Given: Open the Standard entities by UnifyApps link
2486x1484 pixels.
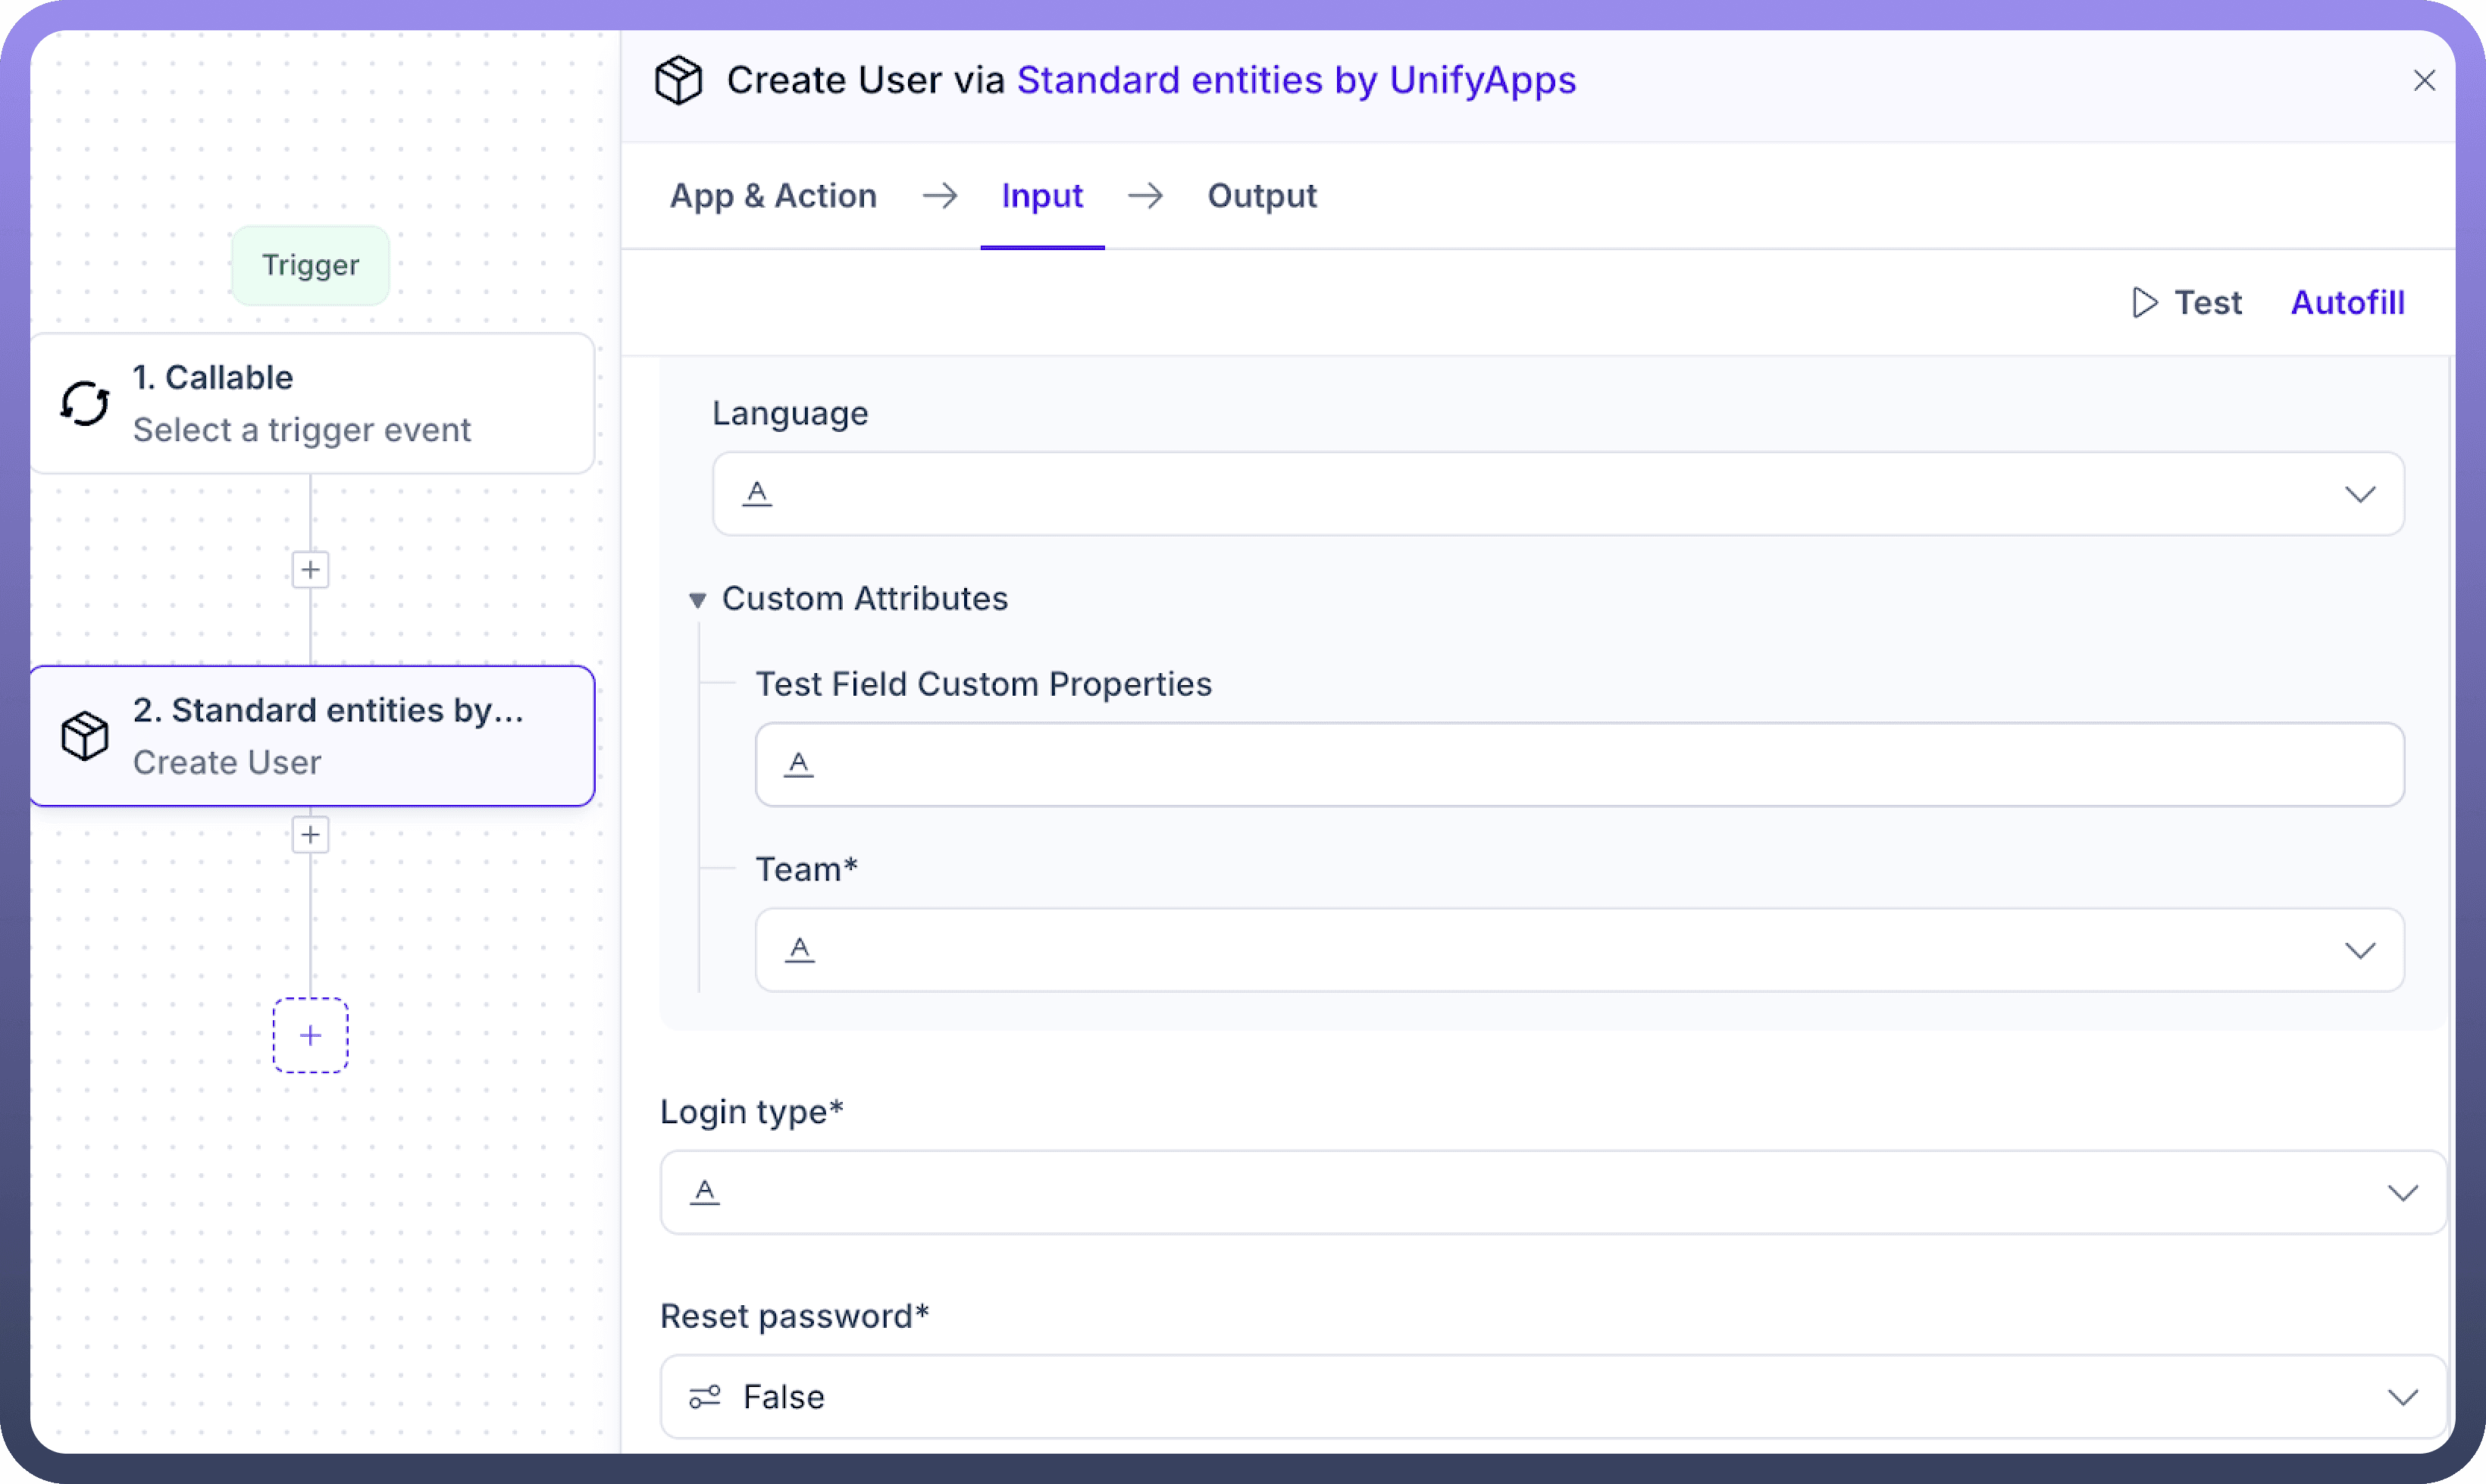Looking at the screenshot, I should [x=1296, y=80].
